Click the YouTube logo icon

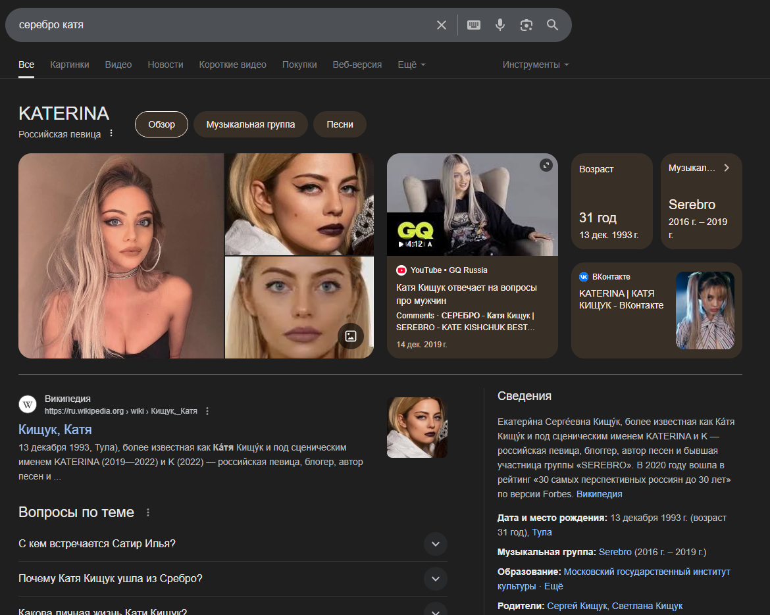click(401, 270)
